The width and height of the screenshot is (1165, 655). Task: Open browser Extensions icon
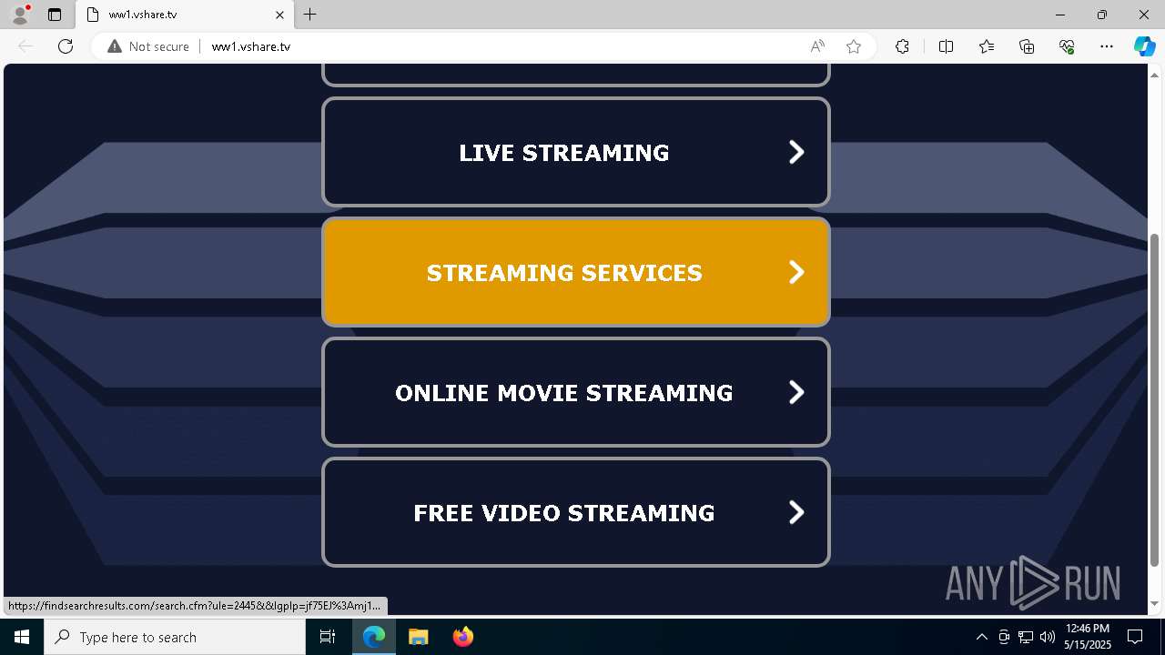pos(902,46)
